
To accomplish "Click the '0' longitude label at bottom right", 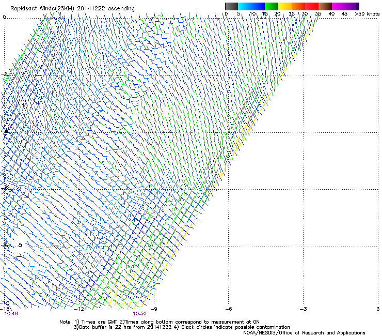I will pyautogui.click(x=378, y=309).
